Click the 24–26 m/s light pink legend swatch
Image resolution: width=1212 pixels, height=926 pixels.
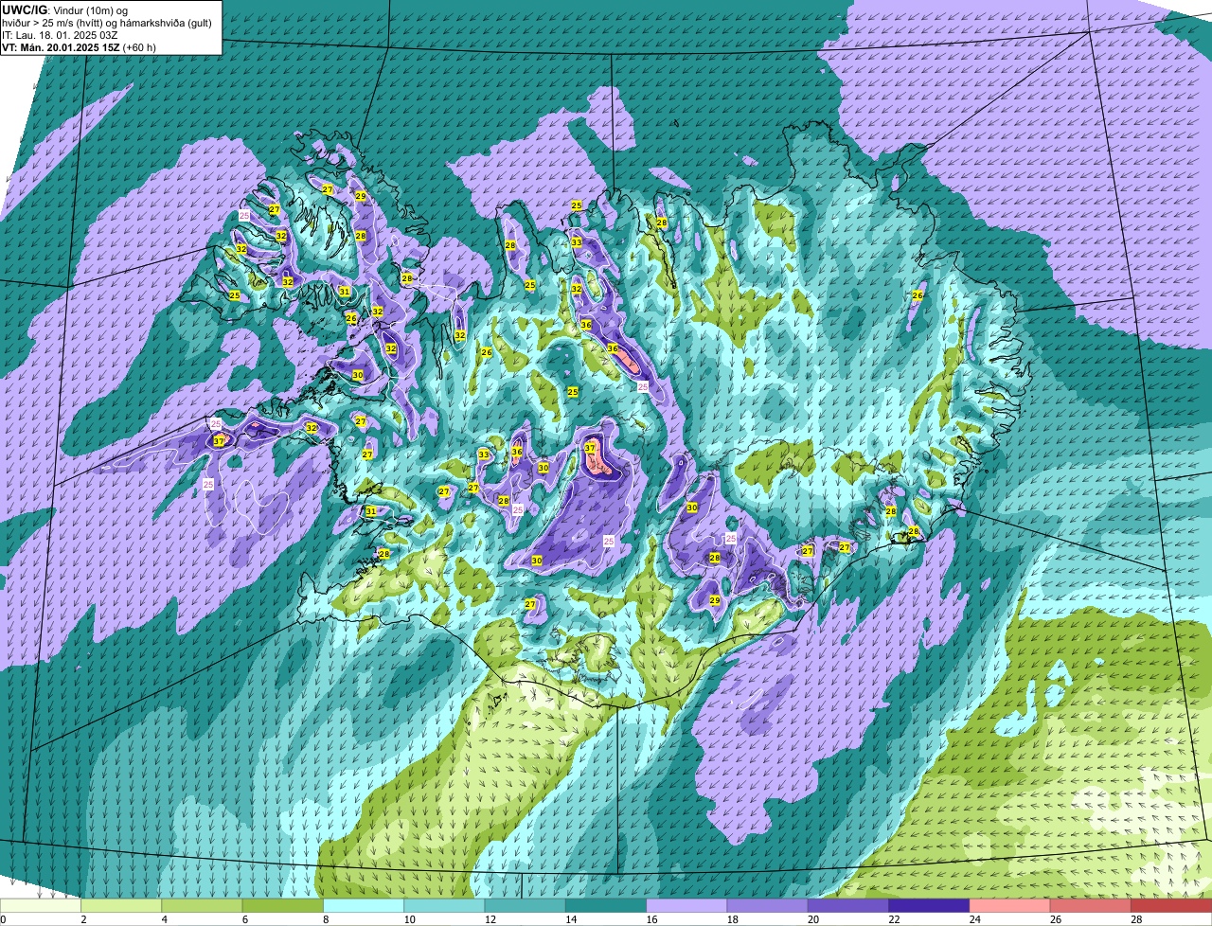(1010, 906)
